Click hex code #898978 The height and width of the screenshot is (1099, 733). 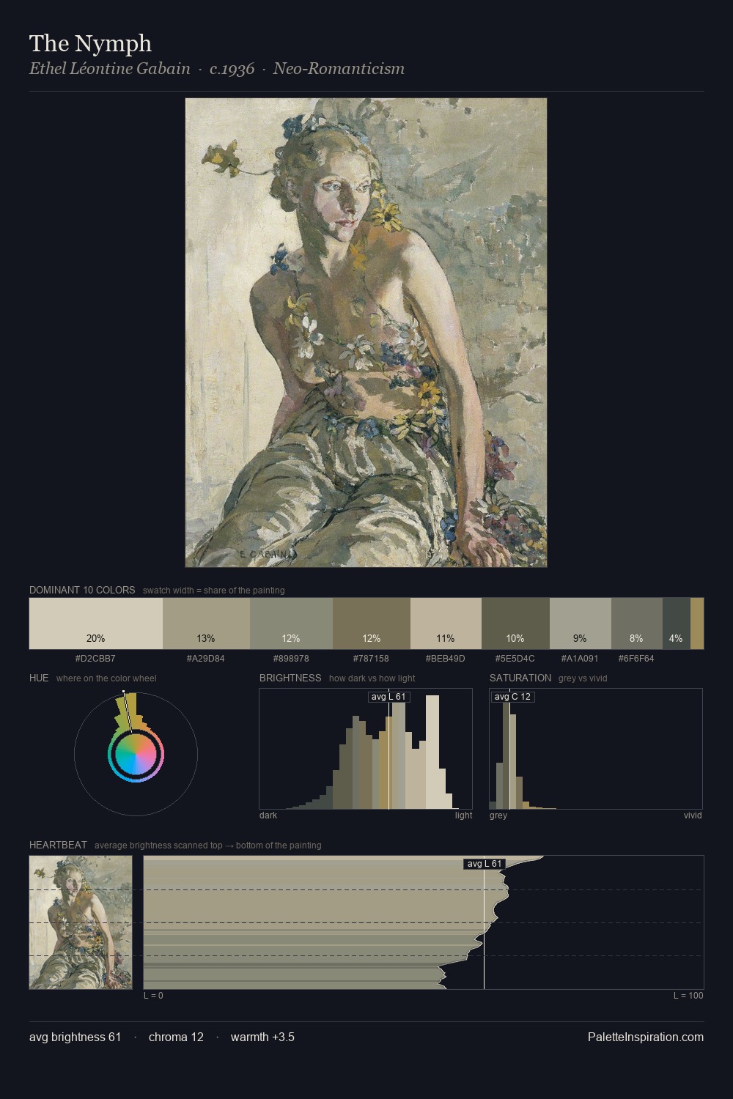(291, 658)
